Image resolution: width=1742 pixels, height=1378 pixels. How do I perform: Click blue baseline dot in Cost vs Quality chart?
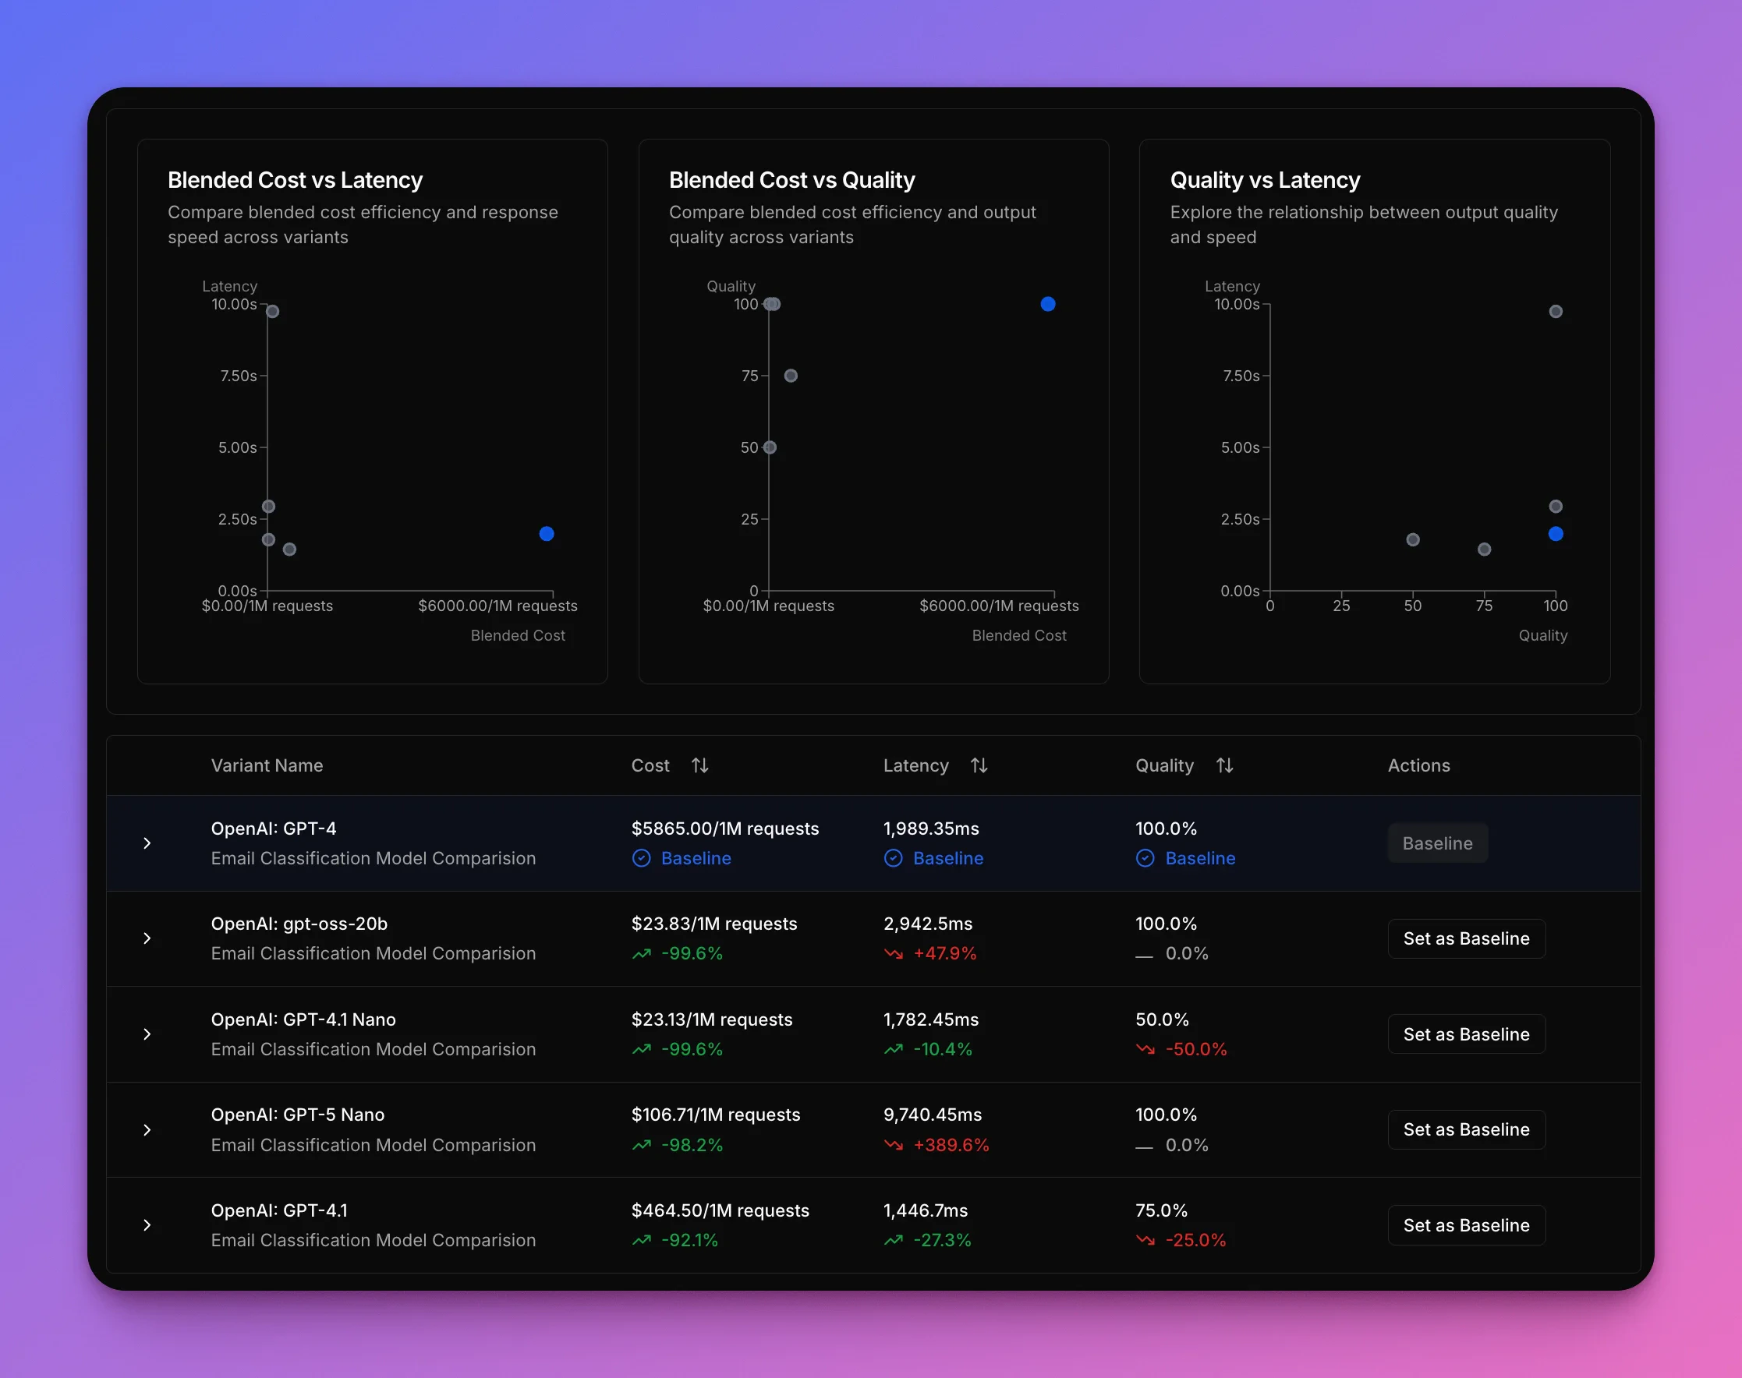coord(1048,304)
